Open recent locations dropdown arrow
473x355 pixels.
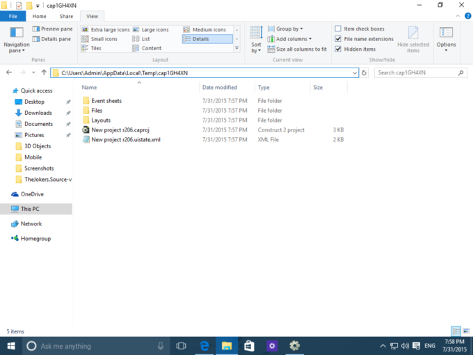coord(33,72)
